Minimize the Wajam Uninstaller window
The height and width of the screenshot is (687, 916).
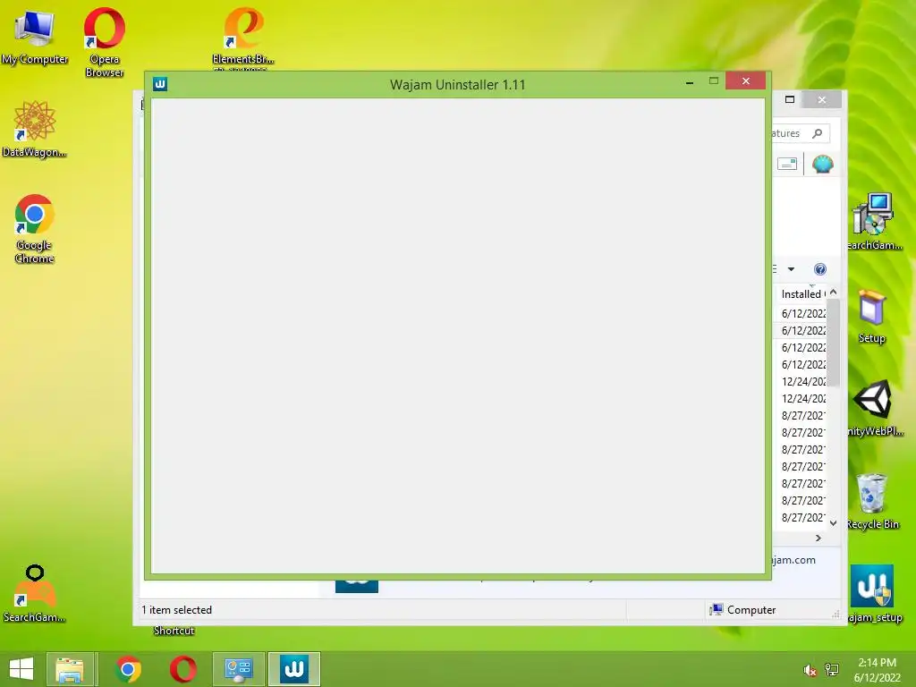coord(690,82)
